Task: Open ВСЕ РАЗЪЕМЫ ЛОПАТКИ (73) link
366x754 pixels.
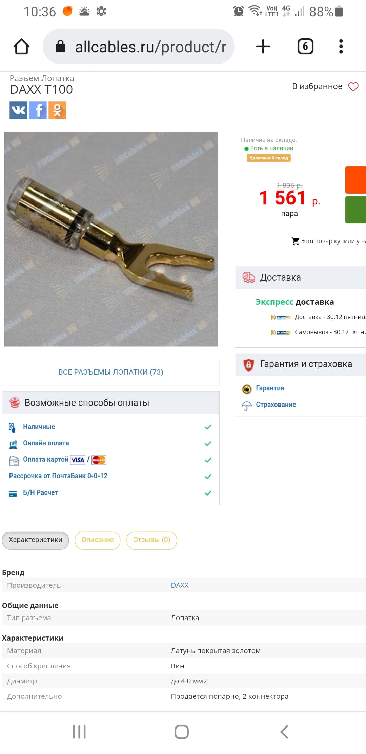Action: (x=111, y=372)
